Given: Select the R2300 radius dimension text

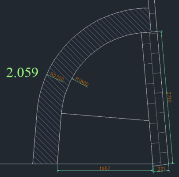Looking at the screenshot, I should pos(57,77).
